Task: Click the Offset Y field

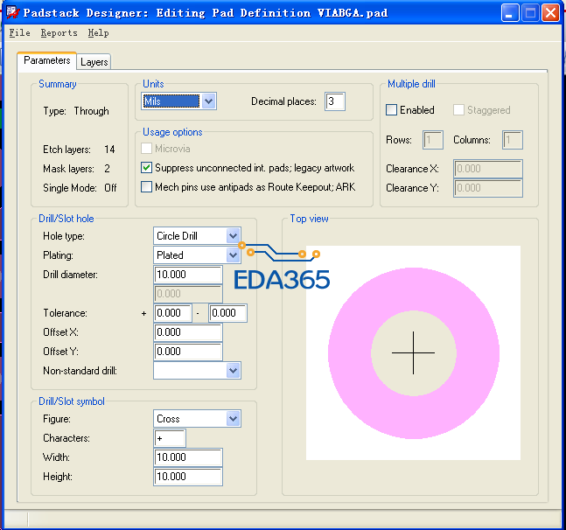Action: [x=188, y=352]
